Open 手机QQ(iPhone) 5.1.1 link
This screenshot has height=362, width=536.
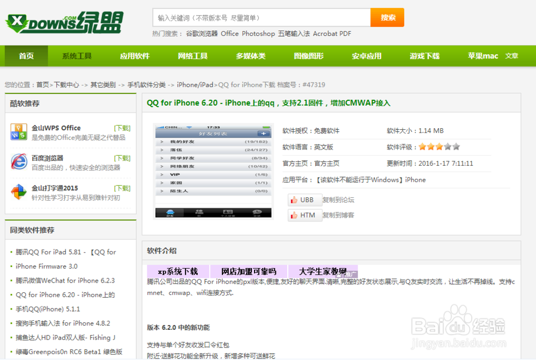pyautogui.click(x=48, y=309)
